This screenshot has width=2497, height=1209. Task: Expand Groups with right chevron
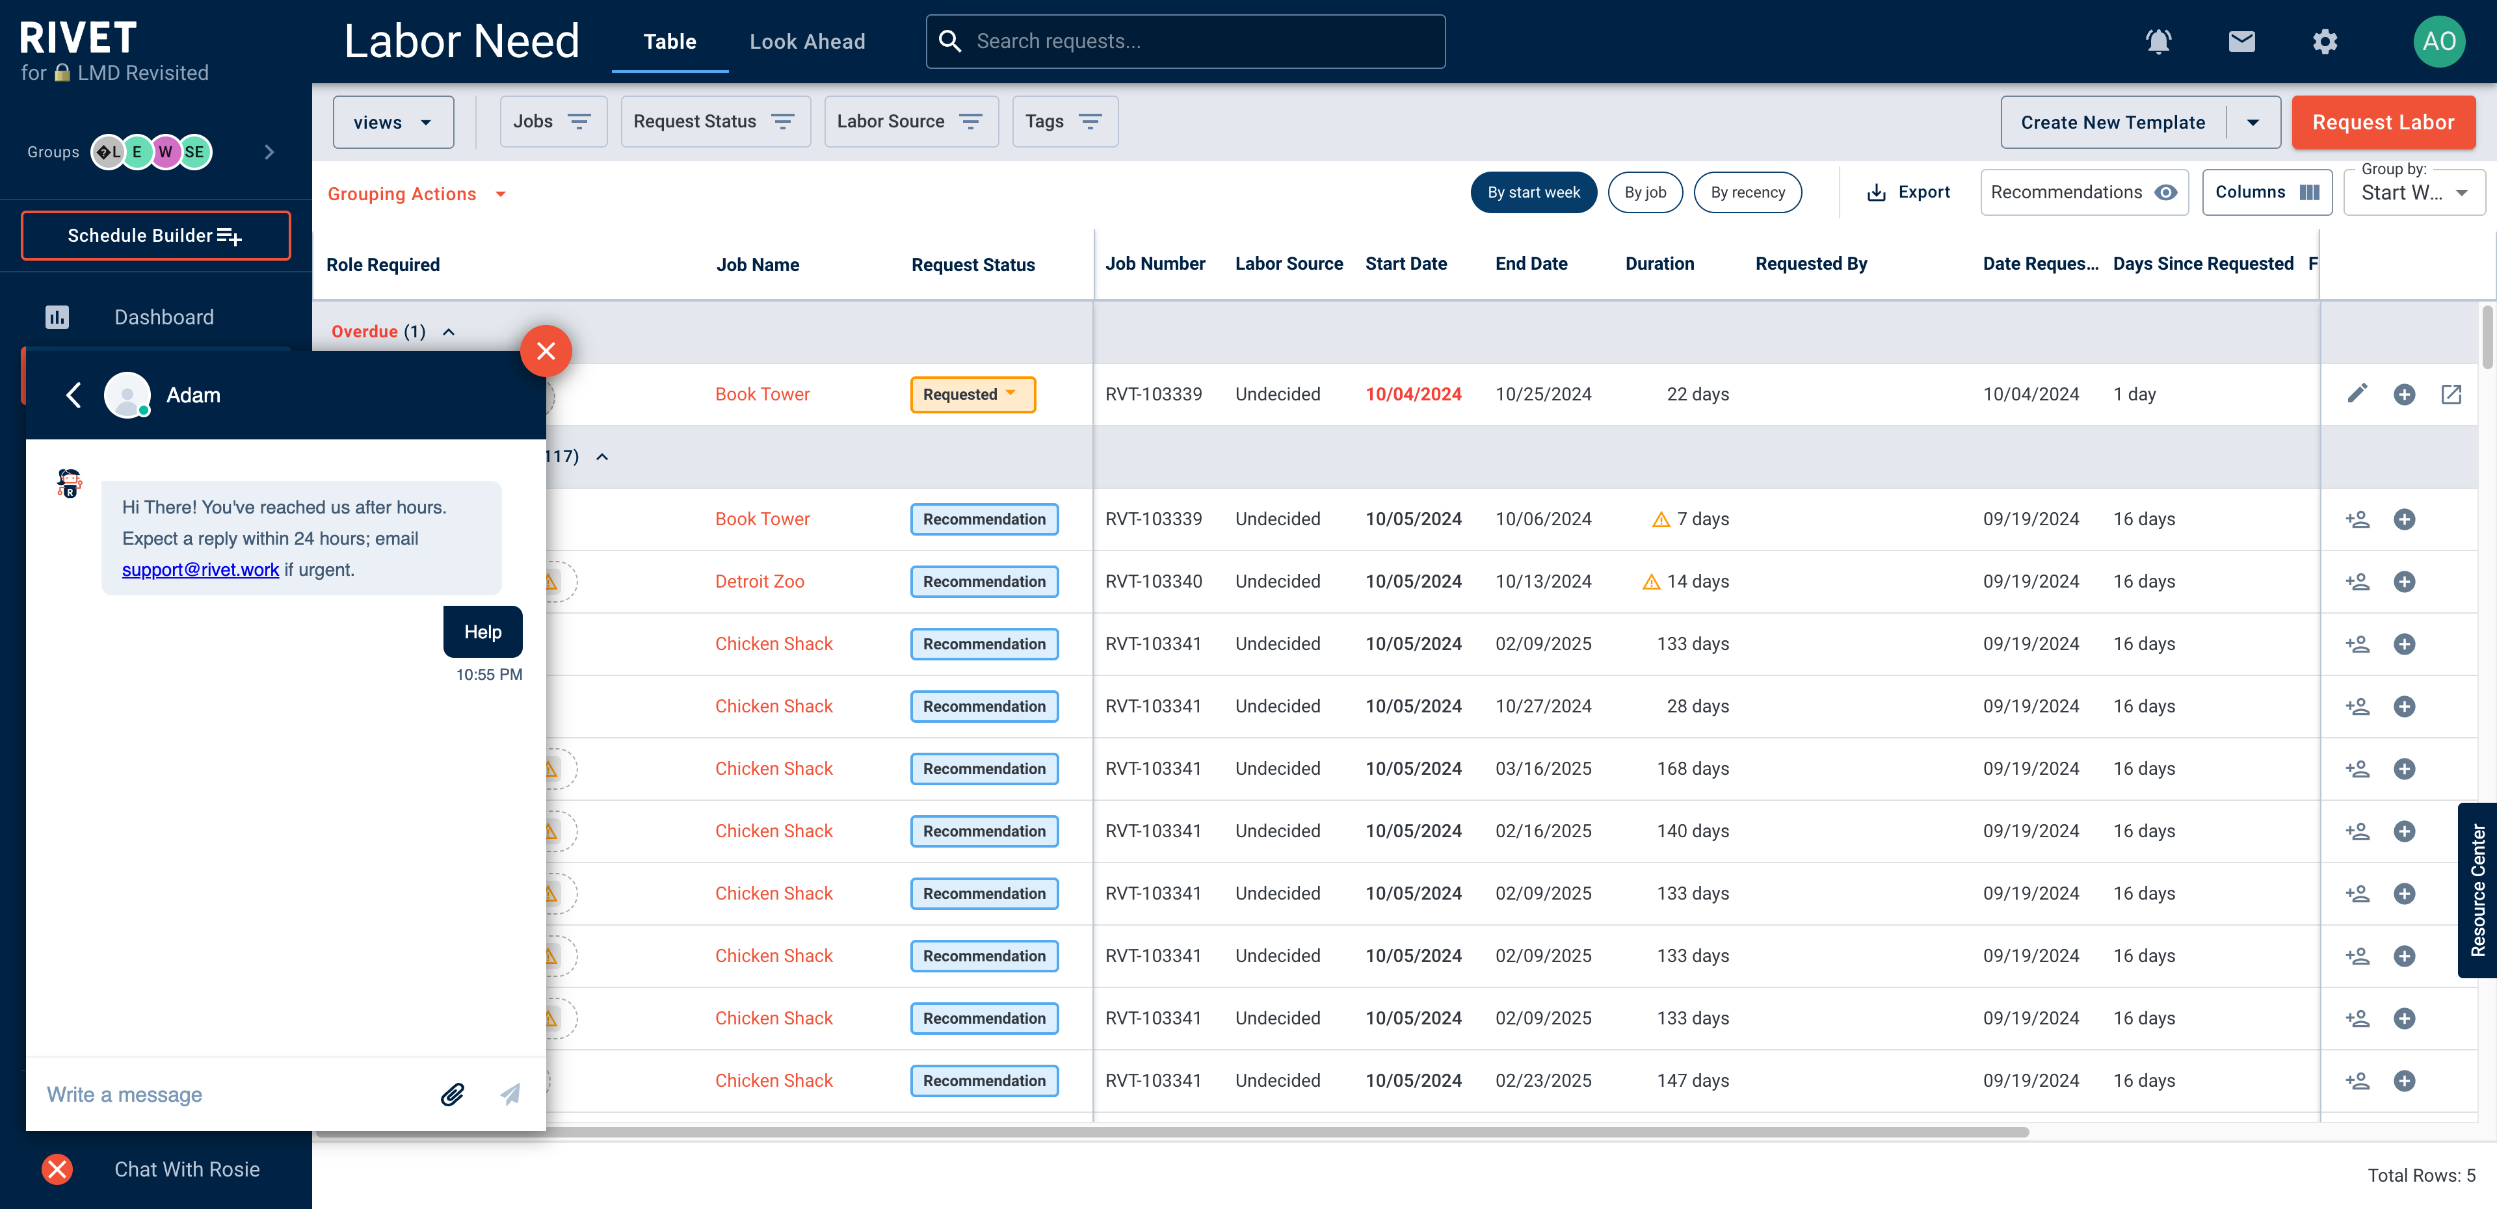(269, 152)
